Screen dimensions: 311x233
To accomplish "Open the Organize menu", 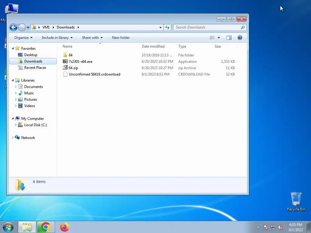I will click(23, 38).
